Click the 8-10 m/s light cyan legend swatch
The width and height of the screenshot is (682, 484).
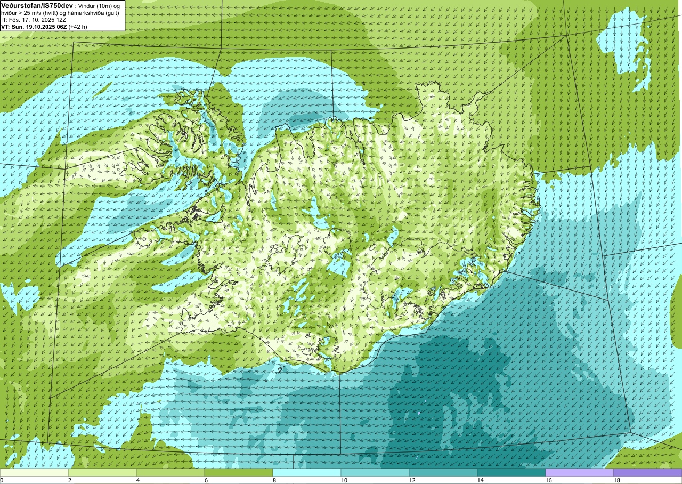coord(307,472)
